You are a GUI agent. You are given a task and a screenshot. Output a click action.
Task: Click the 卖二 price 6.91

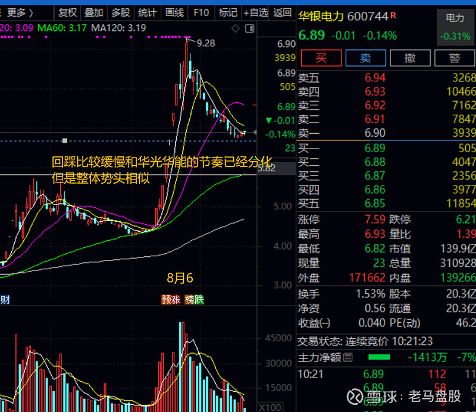[x=375, y=119]
